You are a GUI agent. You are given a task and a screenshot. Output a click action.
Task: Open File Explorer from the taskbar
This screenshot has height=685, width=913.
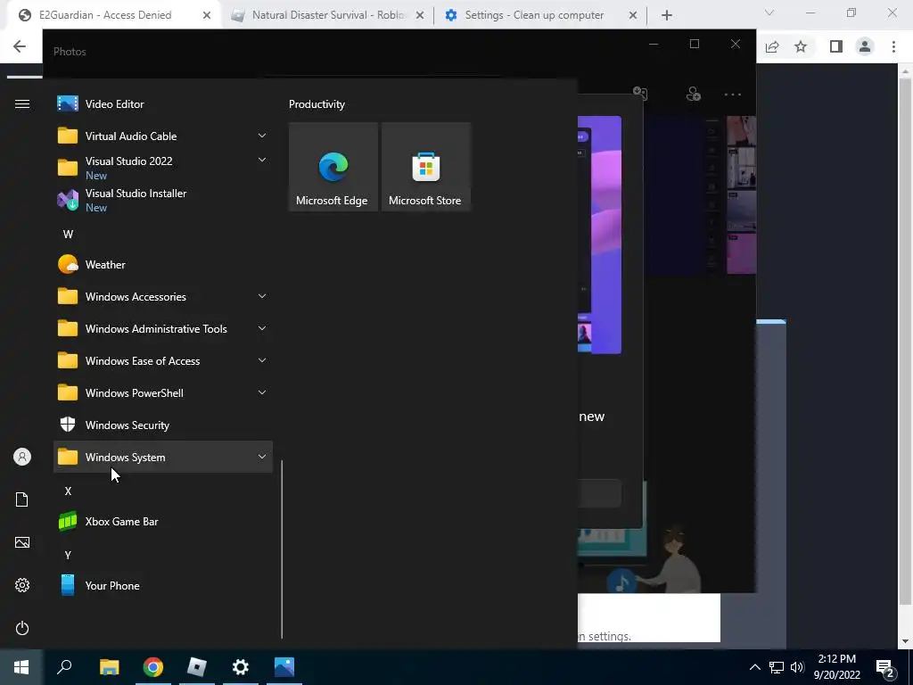[x=109, y=667]
